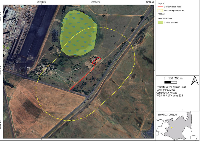Screen dimensions: 200x141
Task: Click the "500 m Regulation Area" label
Action: 174,11
